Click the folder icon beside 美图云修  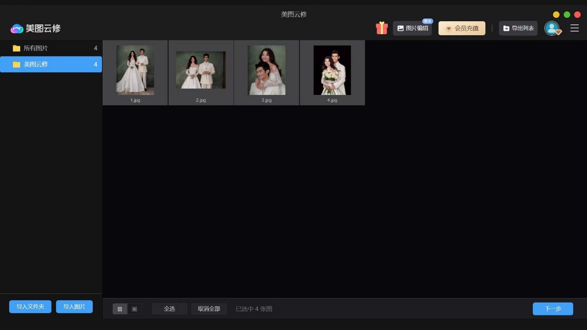17,64
